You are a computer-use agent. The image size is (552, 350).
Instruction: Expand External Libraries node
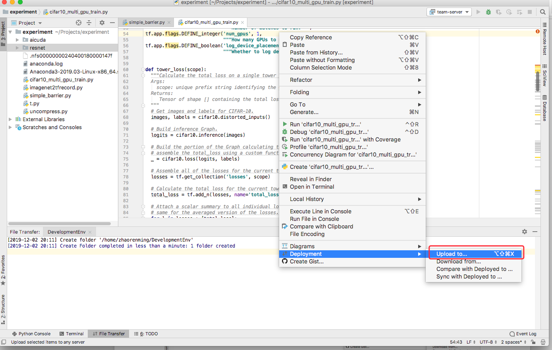pos(10,119)
